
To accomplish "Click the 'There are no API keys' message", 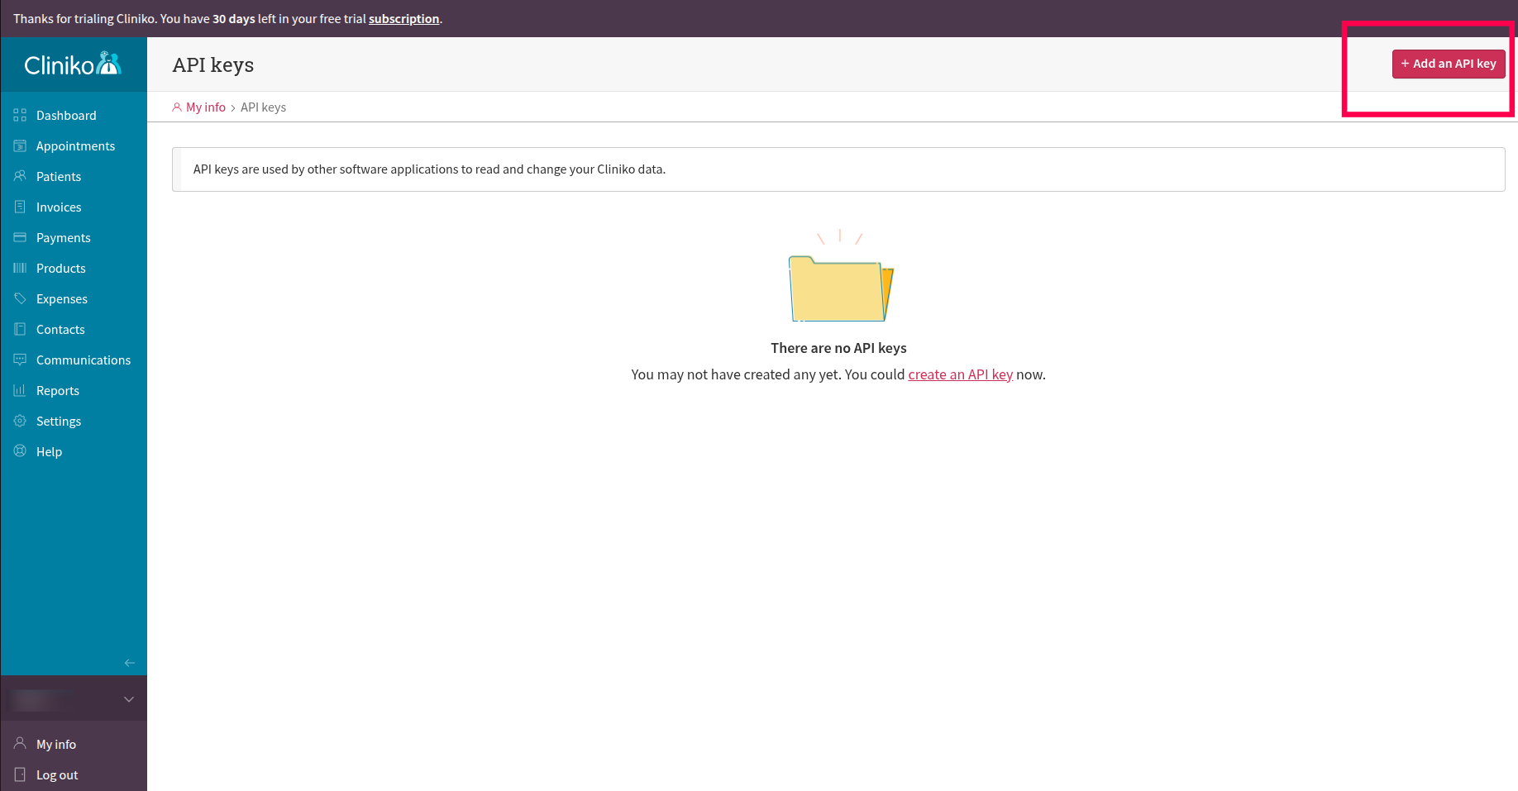I will (x=838, y=348).
